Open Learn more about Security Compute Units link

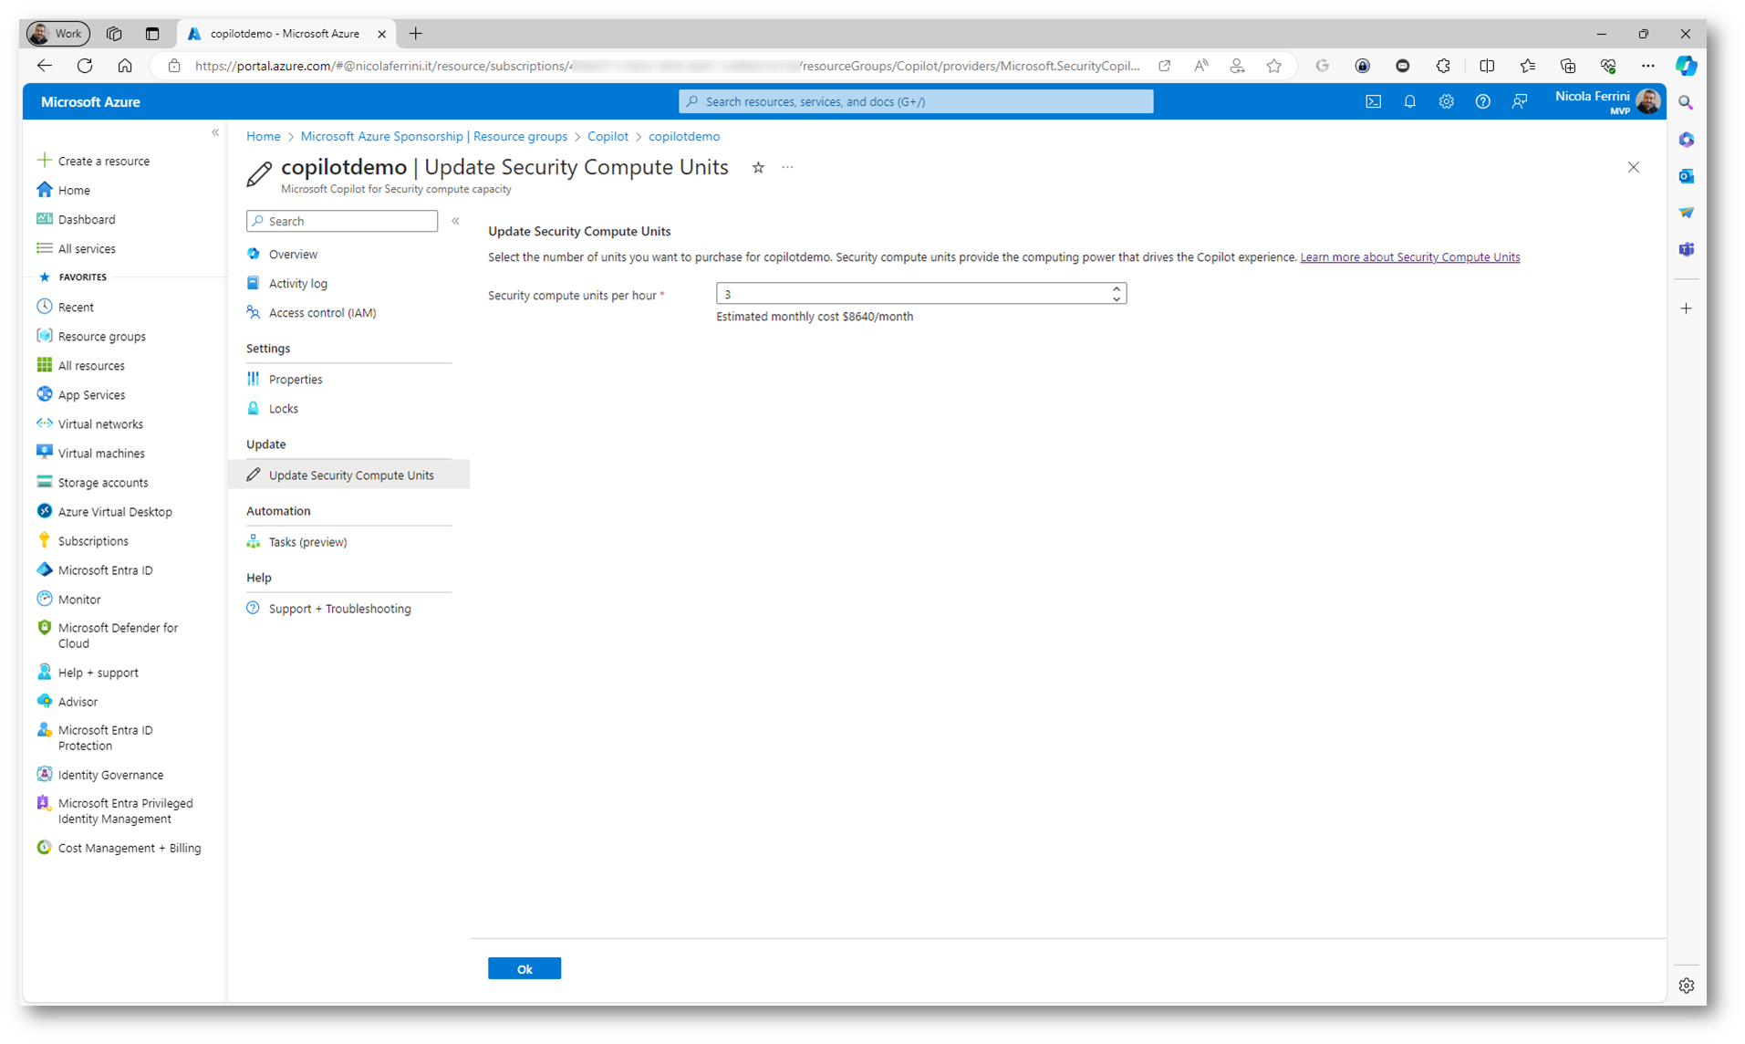(x=1409, y=257)
